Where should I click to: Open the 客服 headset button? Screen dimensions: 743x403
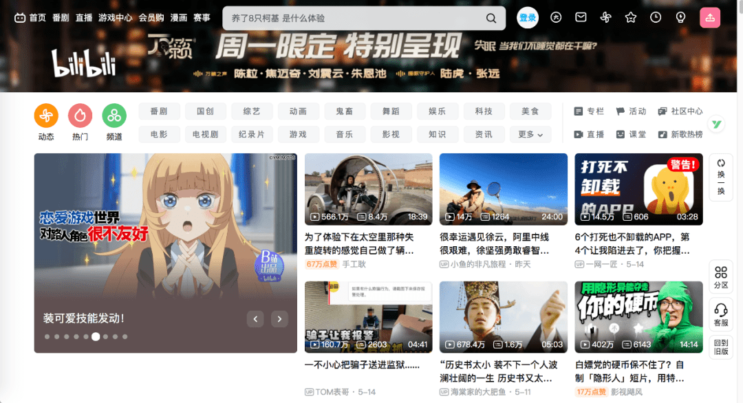point(721,315)
